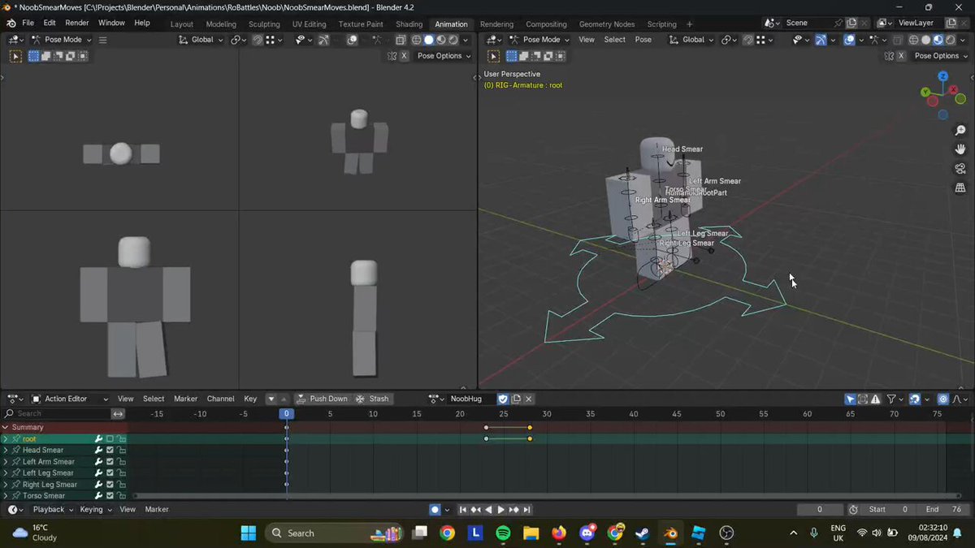Expand the Head Smear channel group
975x548 pixels.
click(x=6, y=451)
